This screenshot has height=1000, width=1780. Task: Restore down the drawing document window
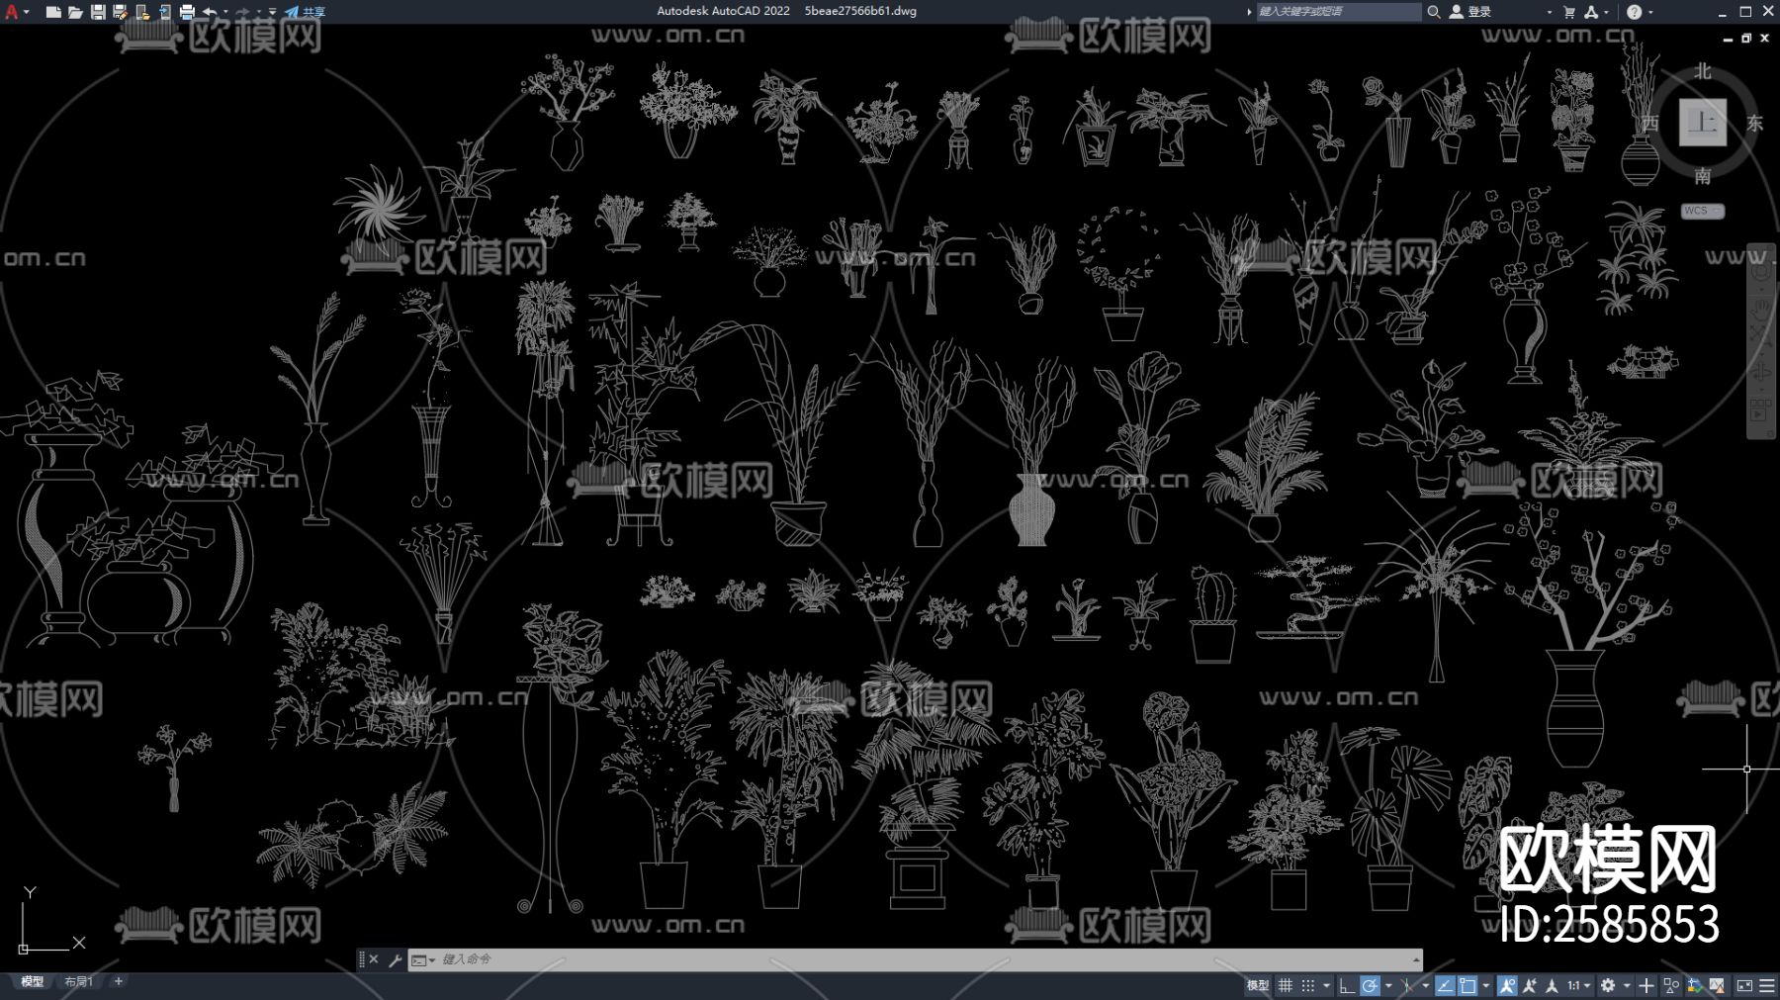1746,39
